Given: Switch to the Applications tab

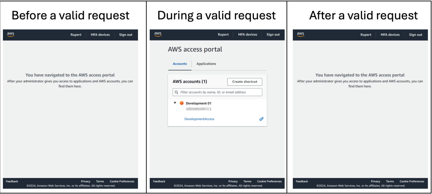Looking at the screenshot, I should [206, 64].
